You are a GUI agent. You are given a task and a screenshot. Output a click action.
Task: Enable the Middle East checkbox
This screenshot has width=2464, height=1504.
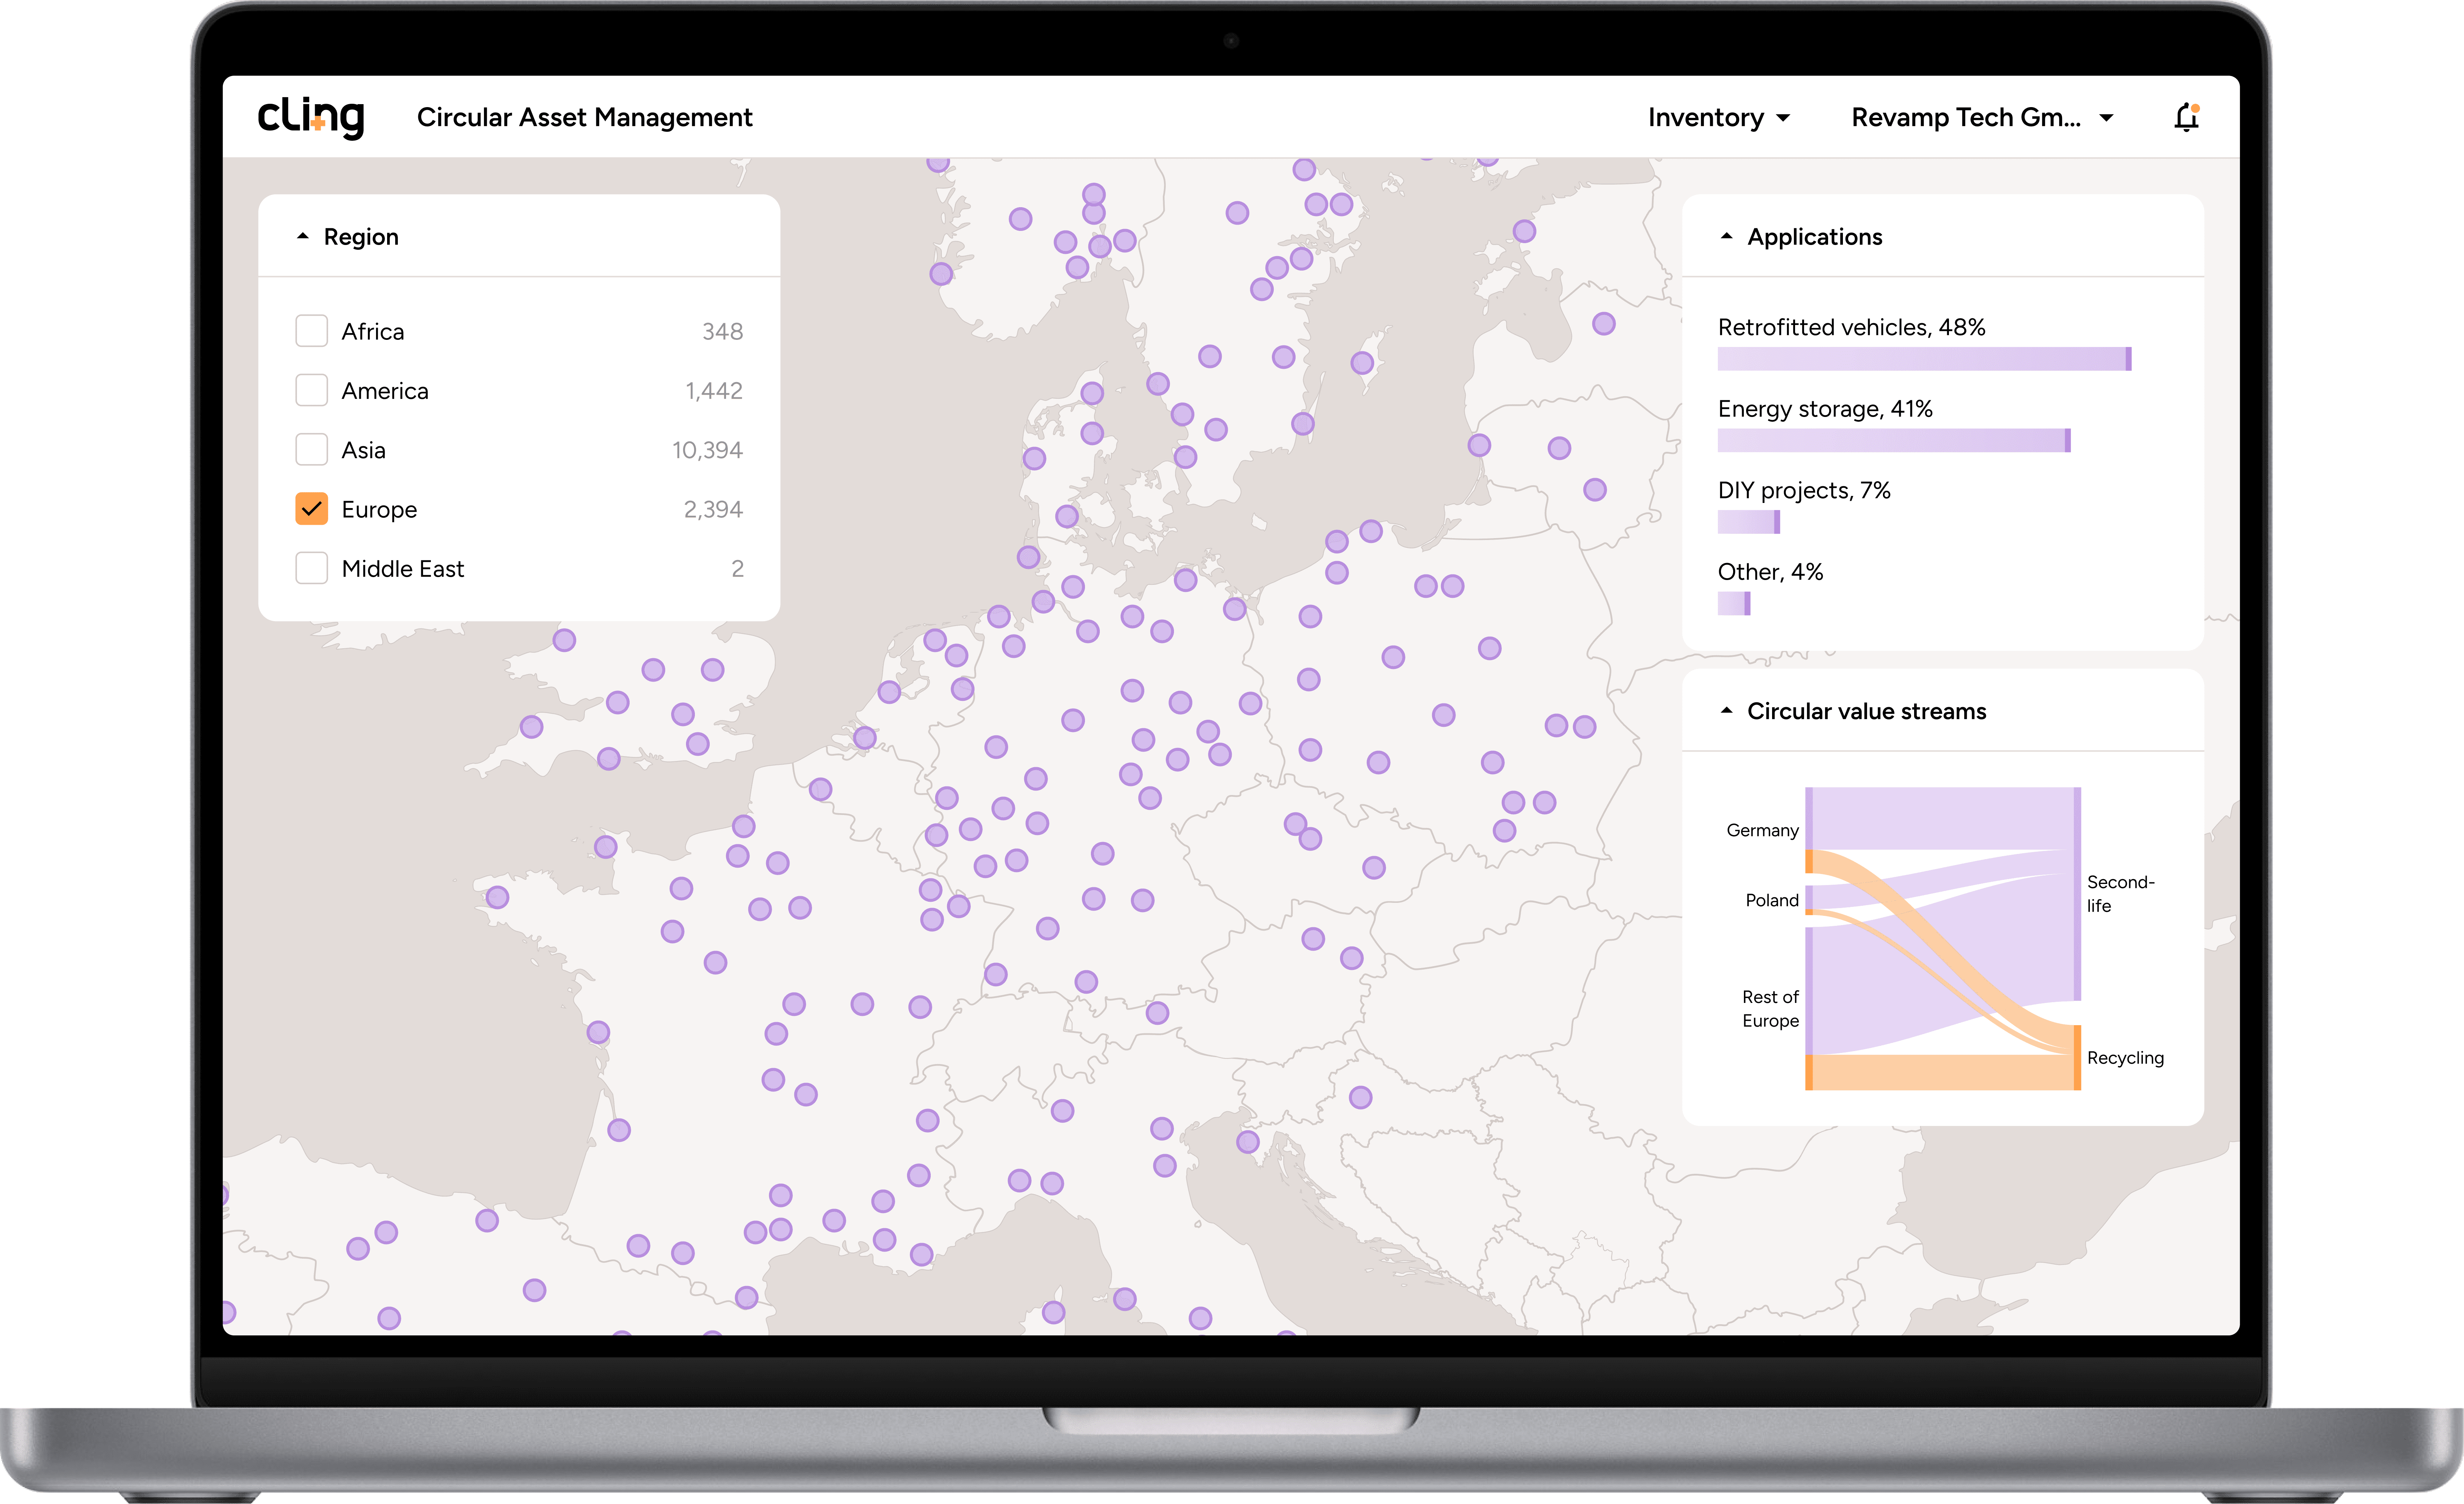[312, 568]
